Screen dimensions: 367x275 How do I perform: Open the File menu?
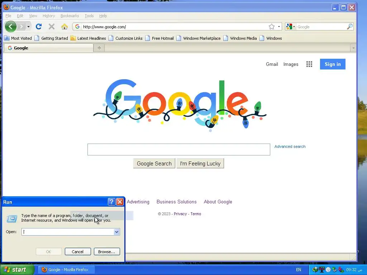(x=8, y=16)
